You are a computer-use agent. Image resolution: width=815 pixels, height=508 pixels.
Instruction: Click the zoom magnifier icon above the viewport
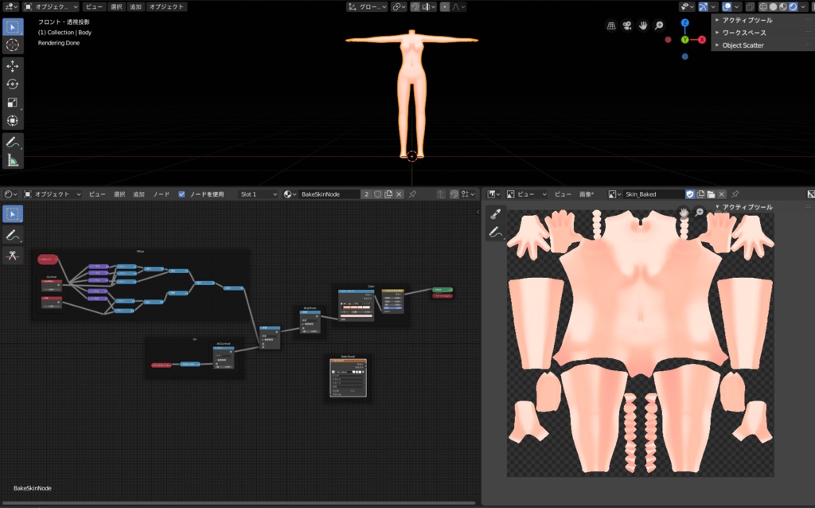click(658, 25)
